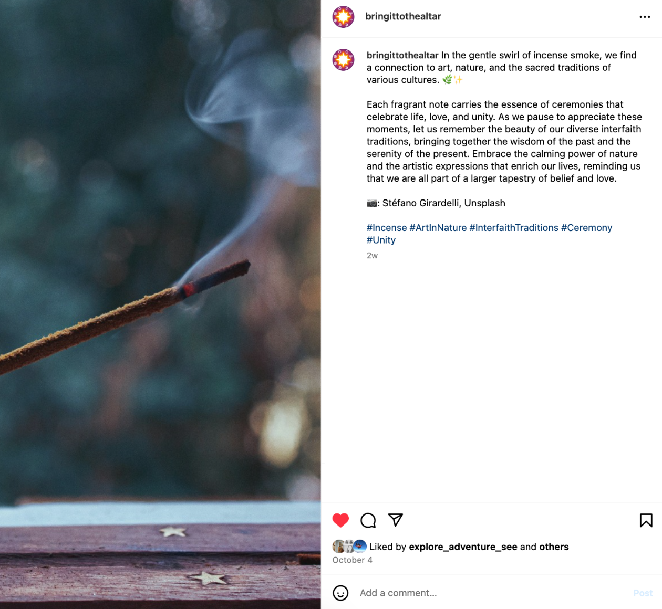Open the #Unity hashtag
This screenshot has height=609, width=662.
coord(381,240)
